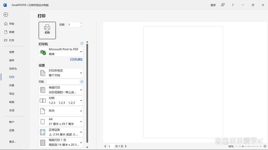Expand the 打印所有页 pages dropdown
Screen dimensions: 268x150
tap(61, 73)
